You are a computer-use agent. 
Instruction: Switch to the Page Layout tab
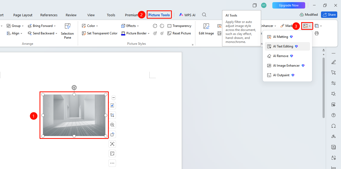(x=23, y=15)
